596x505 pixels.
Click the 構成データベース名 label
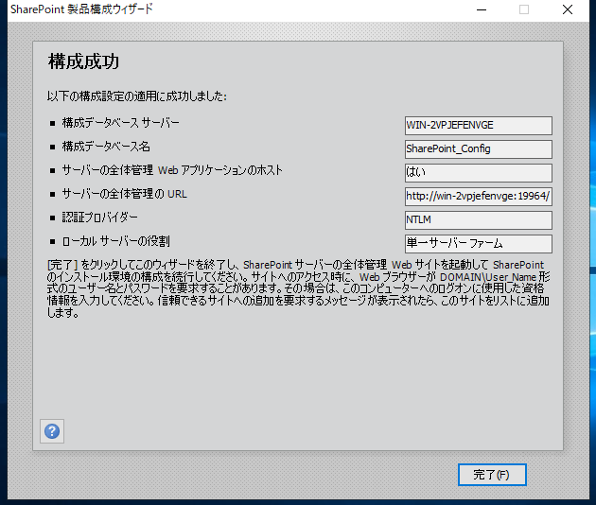coord(106,147)
